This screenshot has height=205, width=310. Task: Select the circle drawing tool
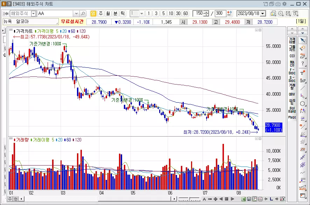click(x=303, y=104)
